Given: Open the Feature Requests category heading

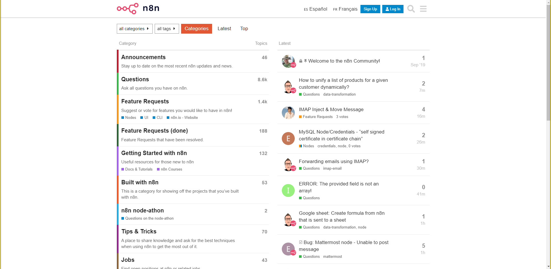Looking at the screenshot, I should (145, 101).
